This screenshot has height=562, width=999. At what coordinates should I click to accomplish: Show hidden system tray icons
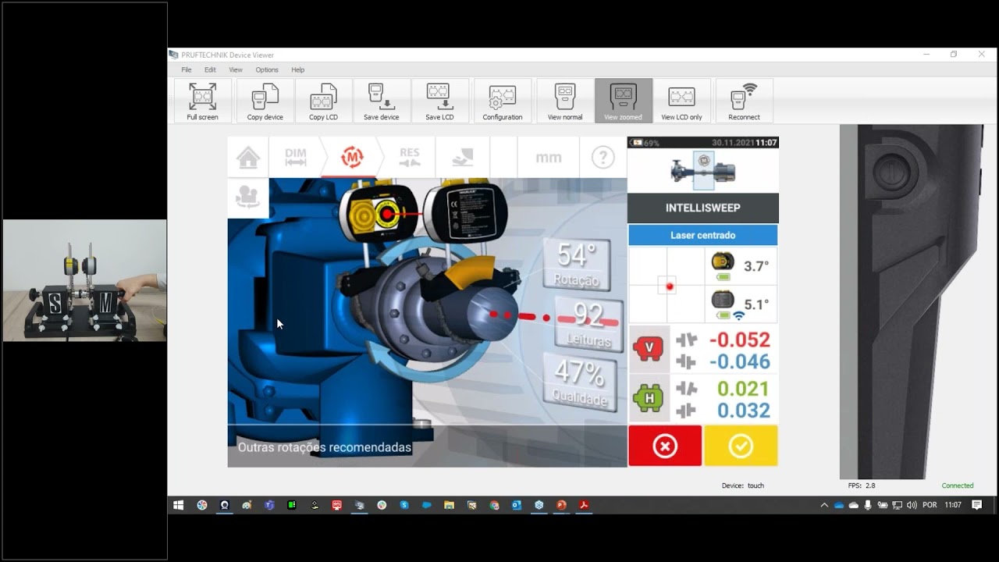tap(824, 505)
